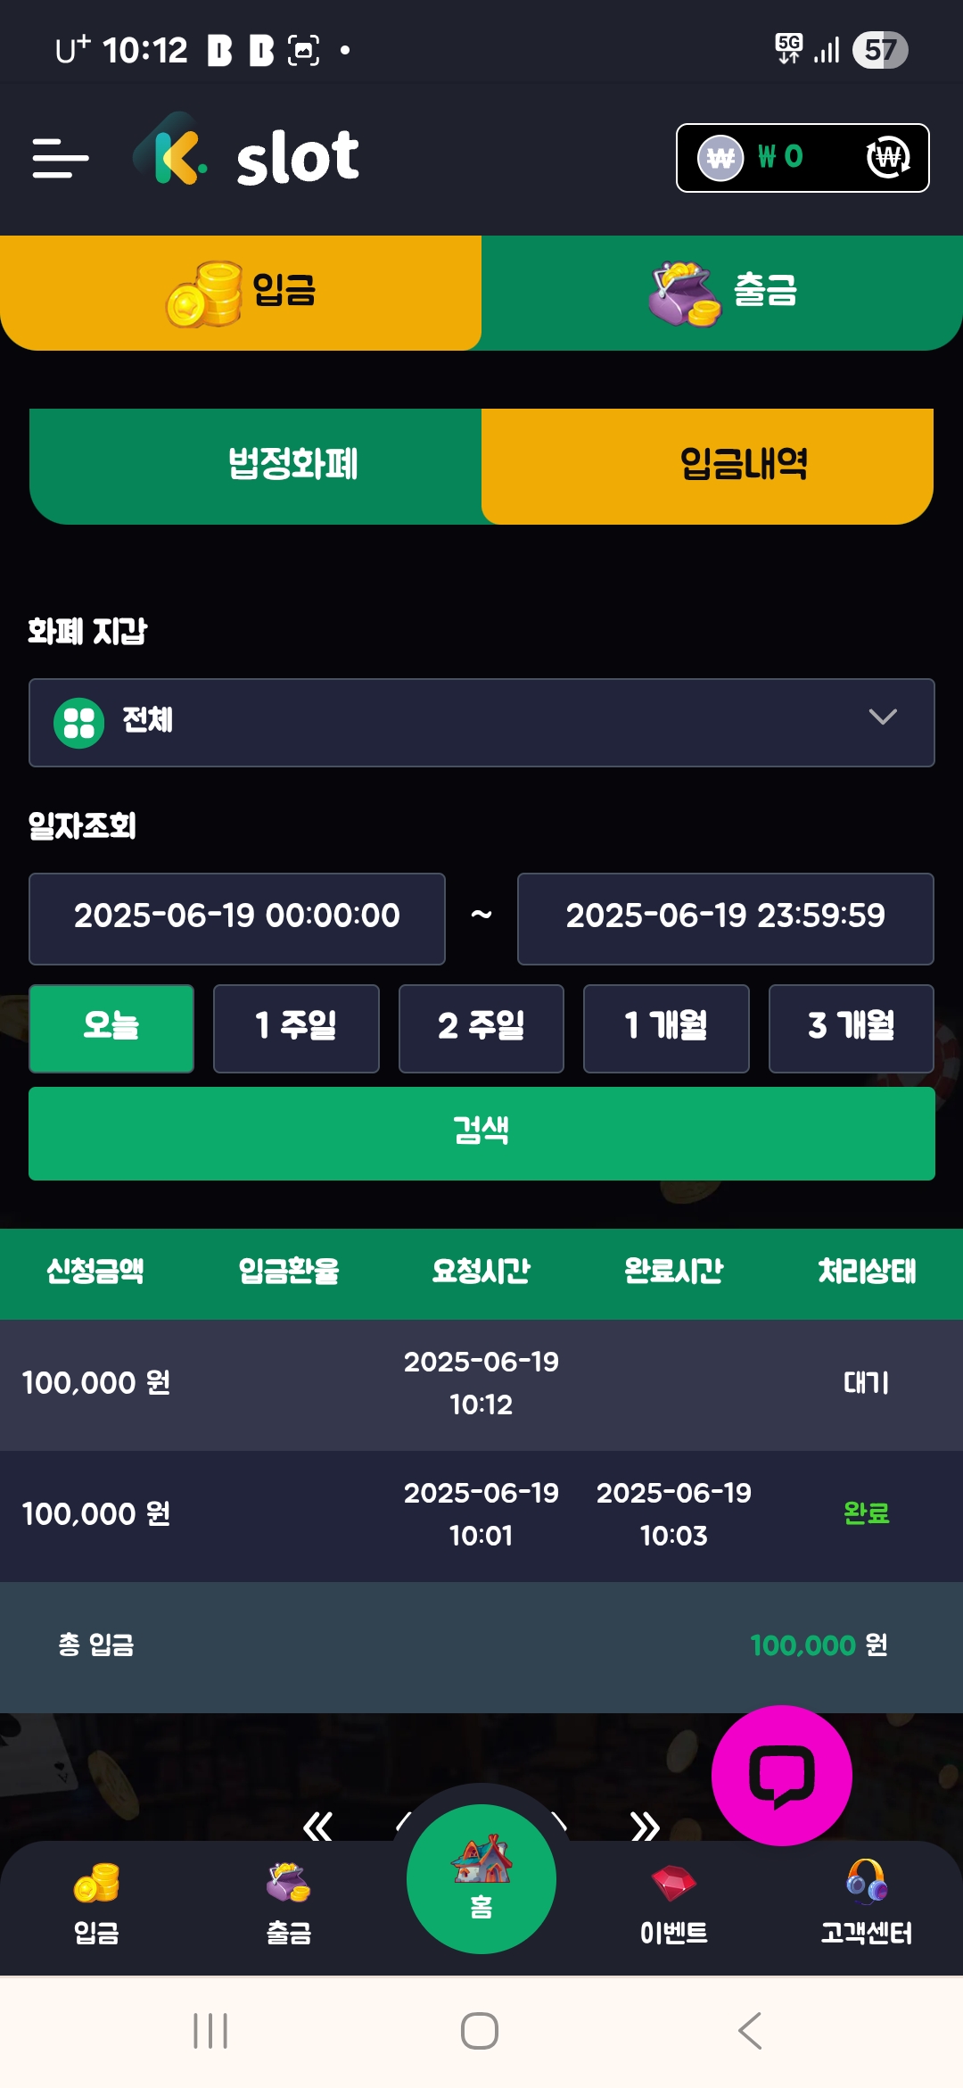963x2088 pixels.
Task: Select the 오늘 date range option
Action: pos(111,1028)
